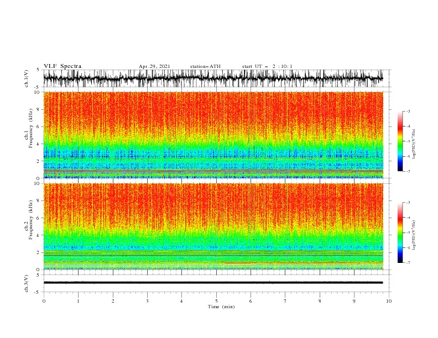Click the log(PSD) label beside ch.2 colorbar
Screen dimensions: 438x338
[x=414, y=235]
